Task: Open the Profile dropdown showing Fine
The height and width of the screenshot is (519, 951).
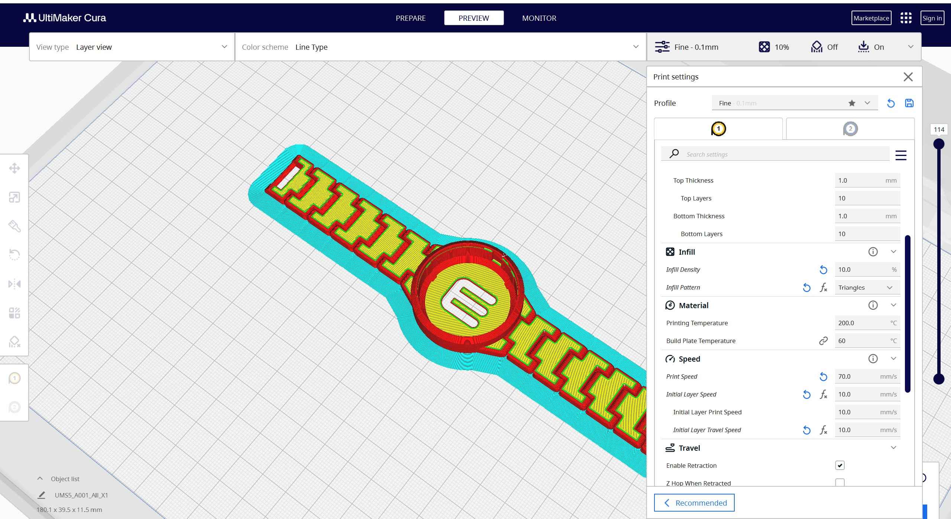Action: click(795, 103)
